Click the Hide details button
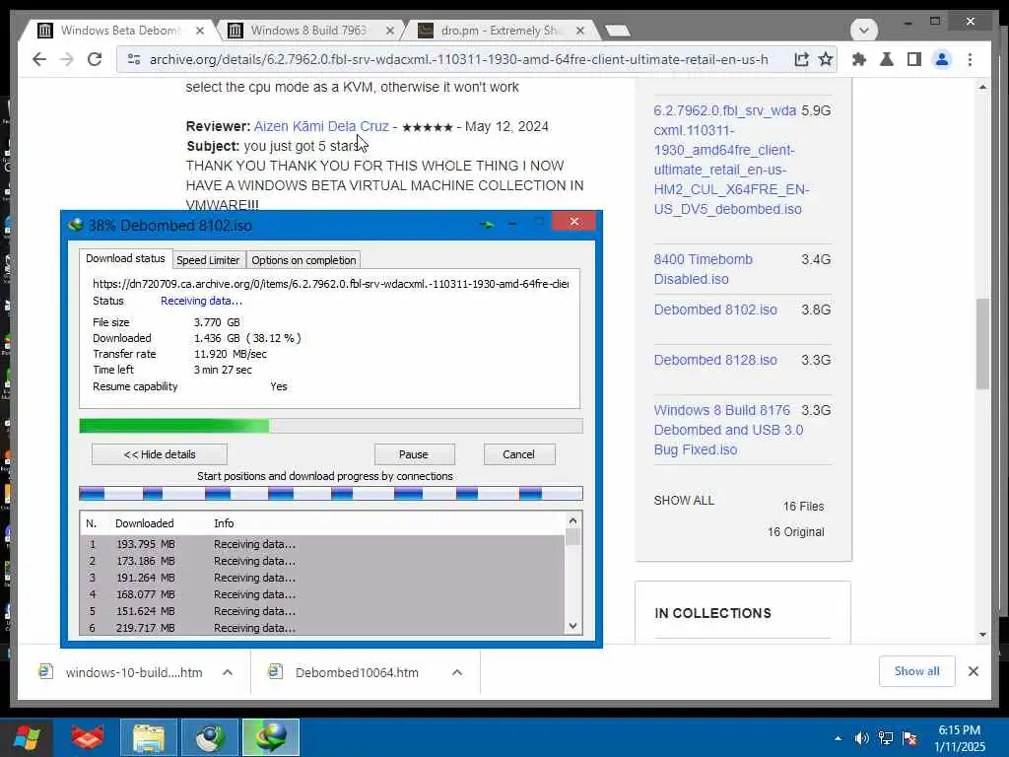 tap(159, 454)
